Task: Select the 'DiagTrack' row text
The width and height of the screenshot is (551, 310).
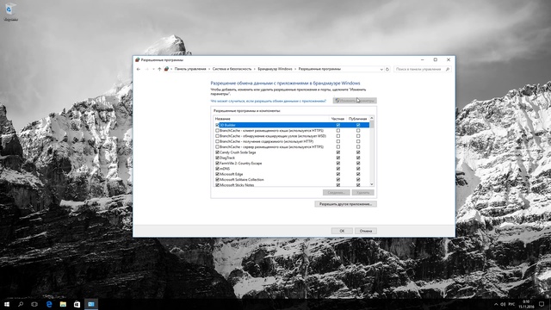Action: pyautogui.click(x=227, y=158)
